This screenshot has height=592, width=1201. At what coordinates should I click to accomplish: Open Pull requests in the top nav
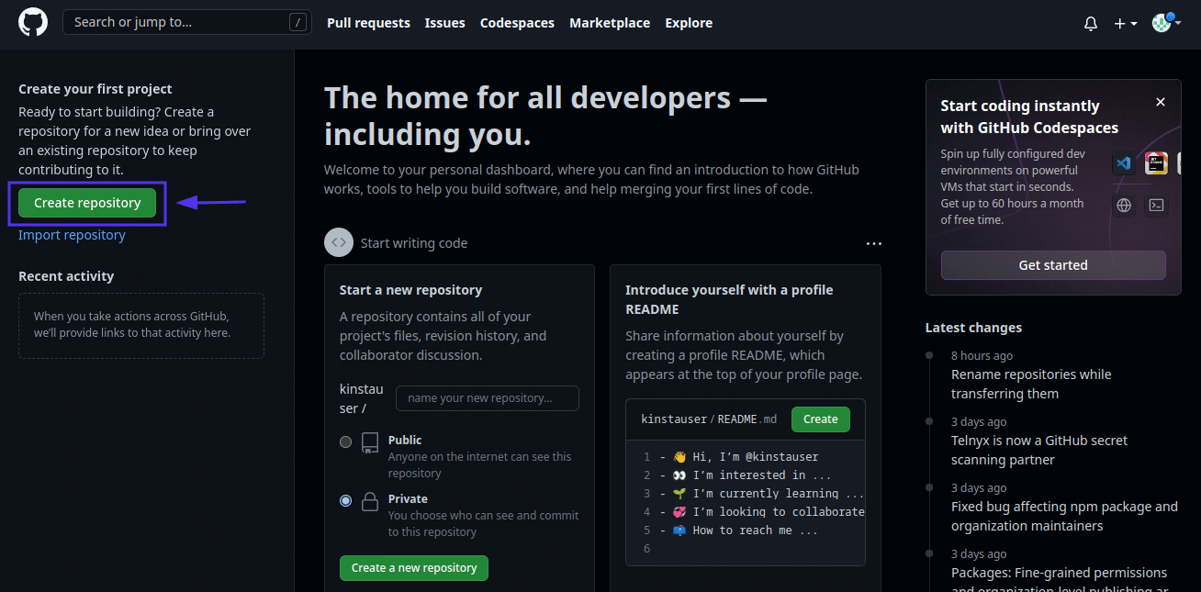368,23
